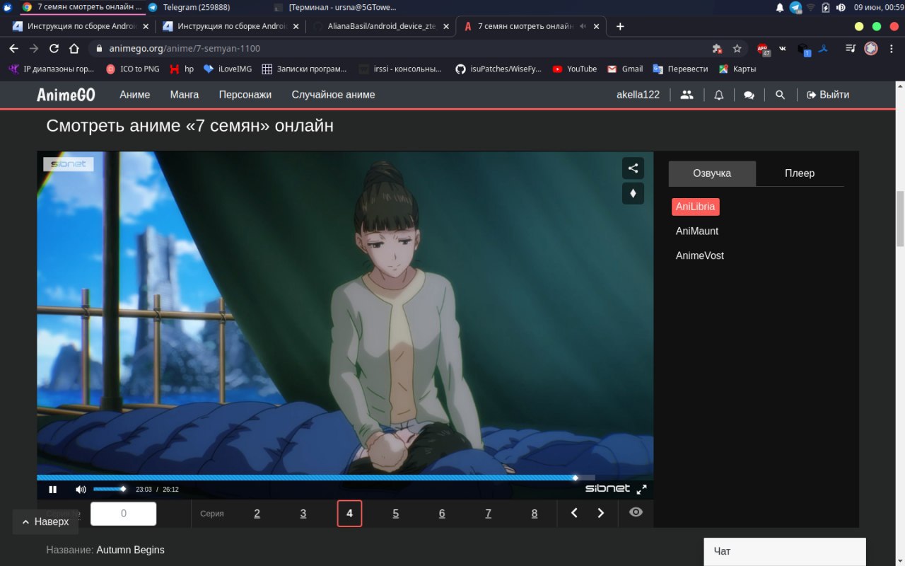Open the blocked plugin puzzle icon
905x566 pixels.
[717, 49]
